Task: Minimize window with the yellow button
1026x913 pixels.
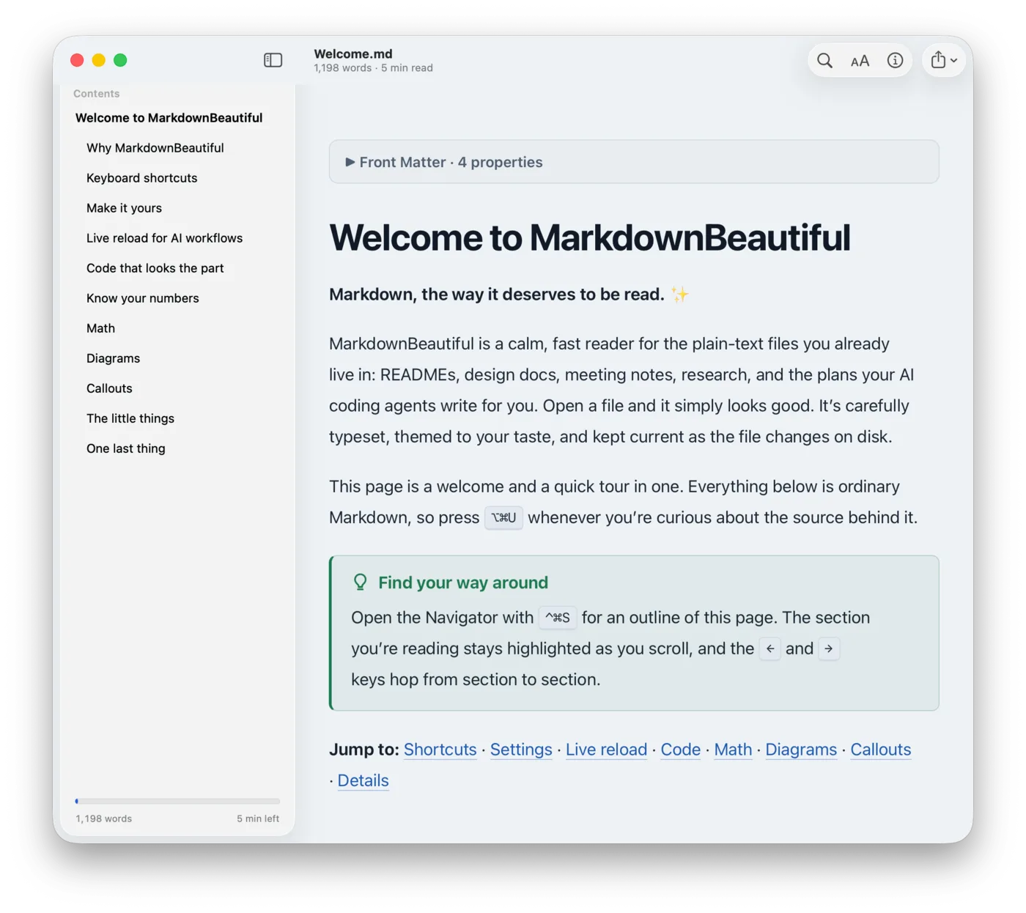Action: [99, 60]
